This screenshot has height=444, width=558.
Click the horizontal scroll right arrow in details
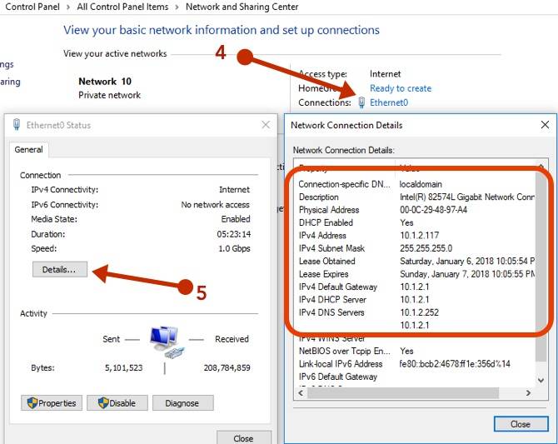[529, 392]
